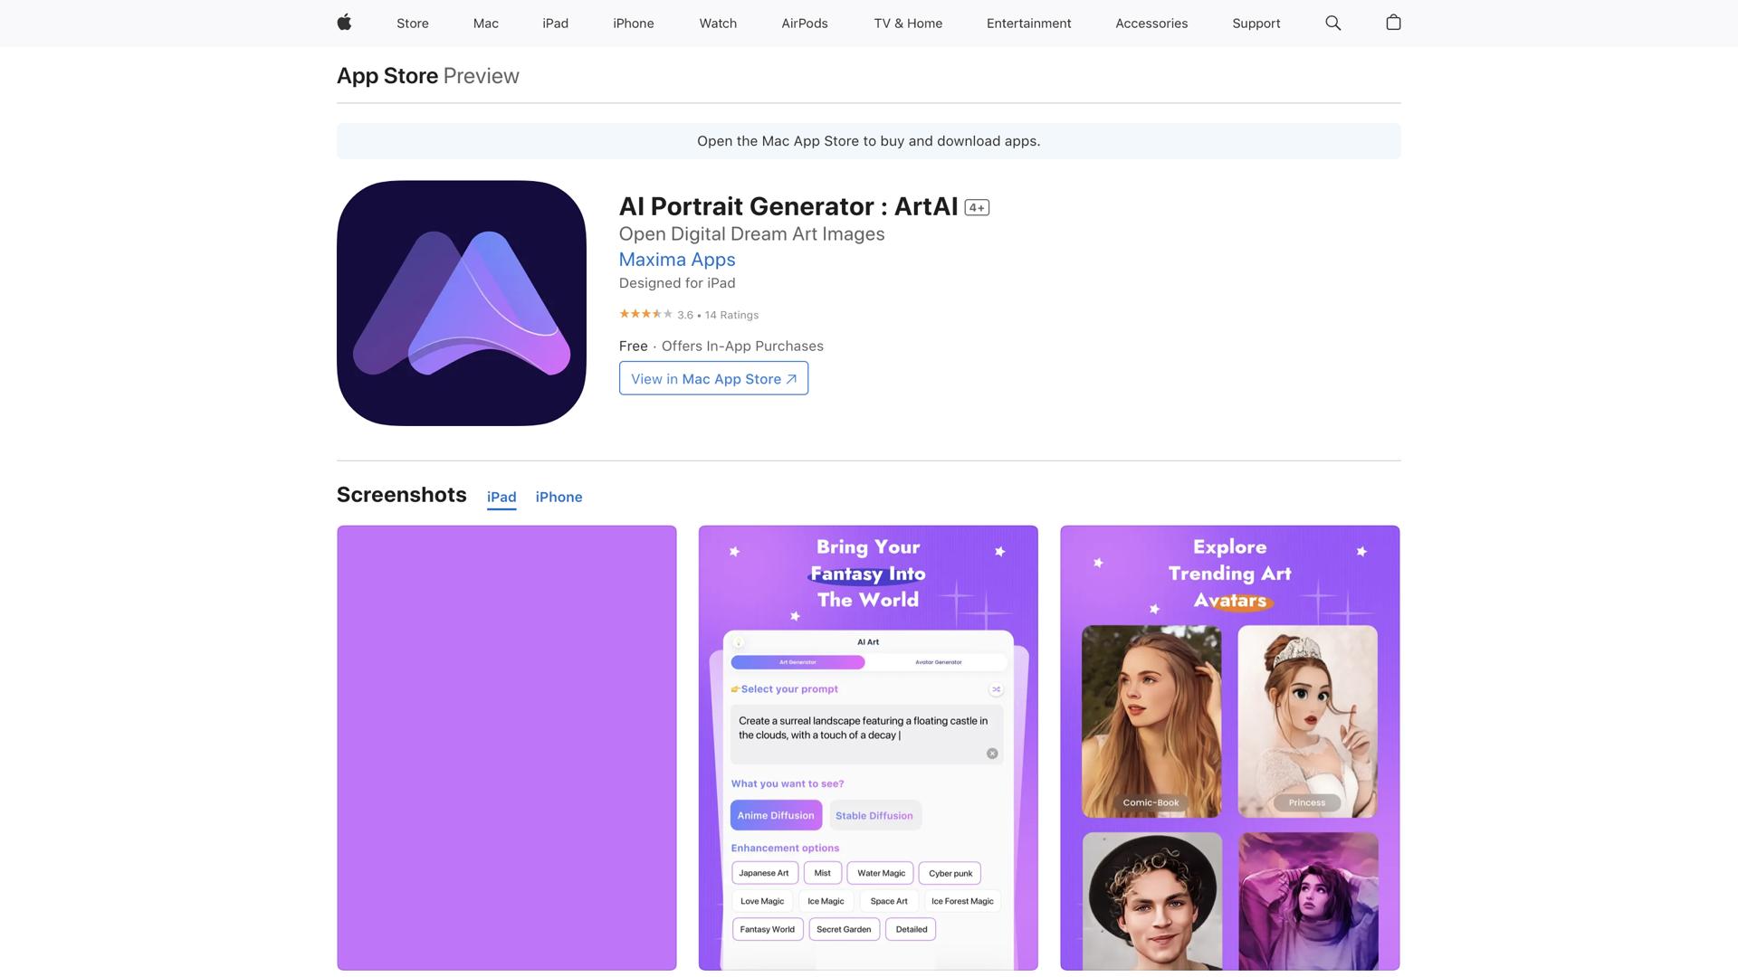Open the AirPods menu item

[804, 24]
